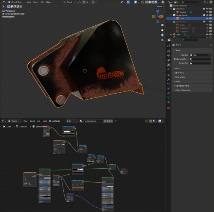Viewport: 214px width, 212px height.
Task: Open the Modifiers wrench properties tab
Action: (169, 80)
